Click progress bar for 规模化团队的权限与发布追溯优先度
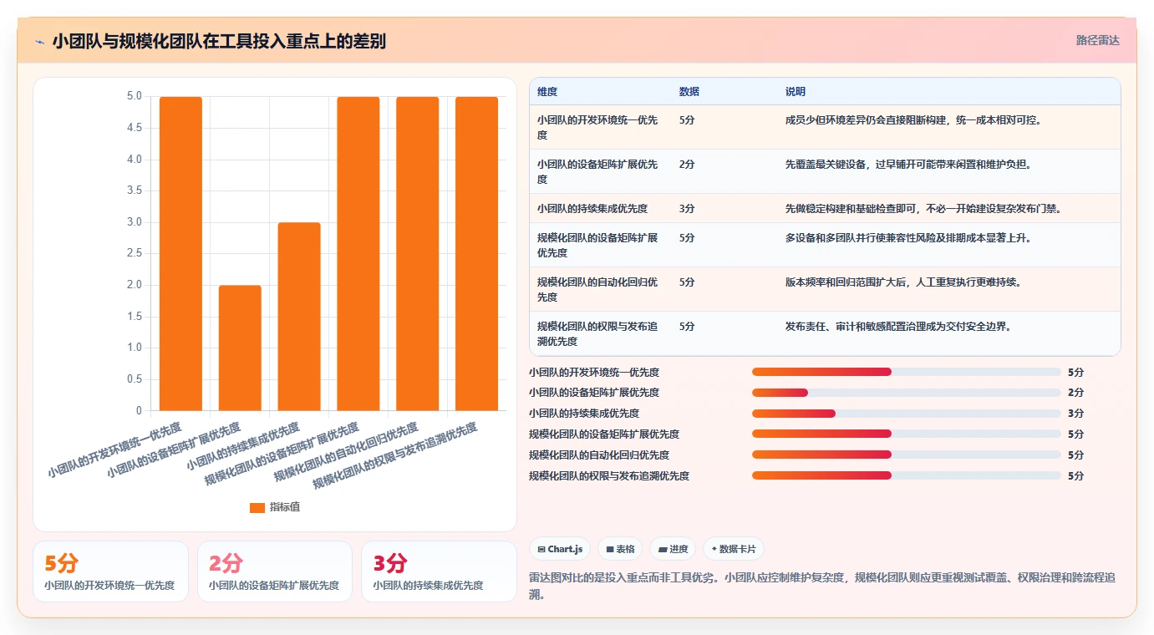Viewport: 1154px width, 635px height. pos(907,475)
